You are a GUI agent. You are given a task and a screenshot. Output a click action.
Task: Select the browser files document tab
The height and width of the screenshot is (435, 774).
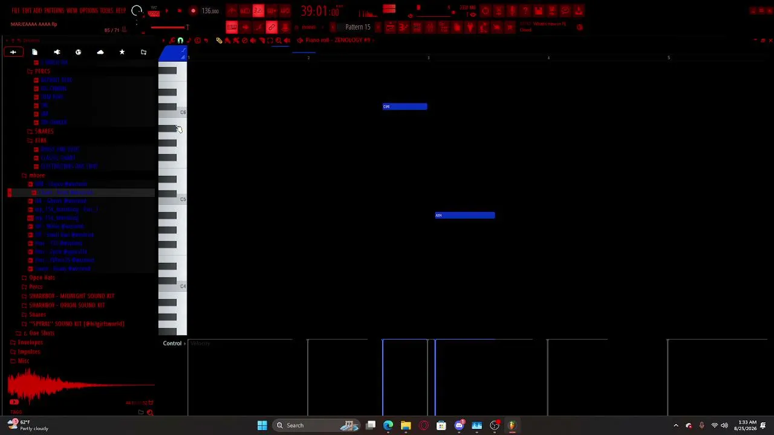click(34, 52)
